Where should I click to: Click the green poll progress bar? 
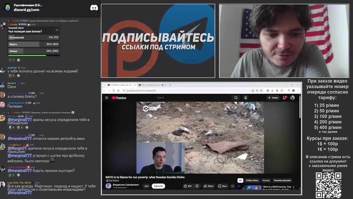27,55
